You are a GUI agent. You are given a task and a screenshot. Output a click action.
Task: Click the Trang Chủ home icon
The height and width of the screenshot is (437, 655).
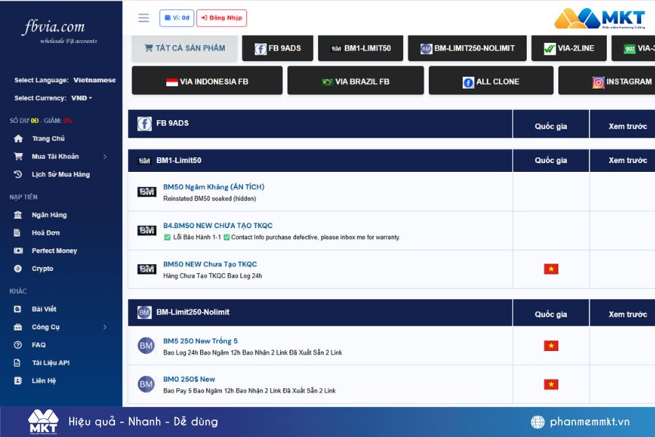point(18,138)
